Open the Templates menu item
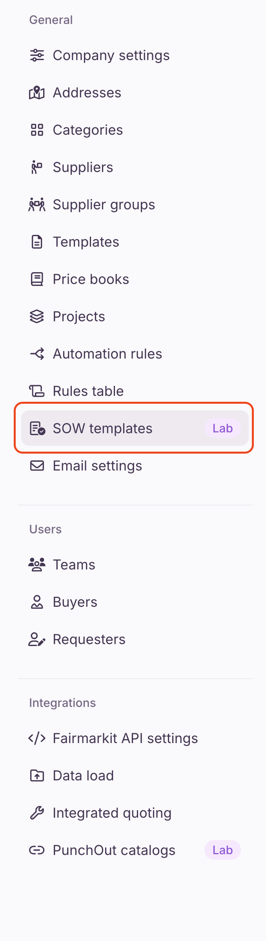The height and width of the screenshot is (941, 266). 86,242
